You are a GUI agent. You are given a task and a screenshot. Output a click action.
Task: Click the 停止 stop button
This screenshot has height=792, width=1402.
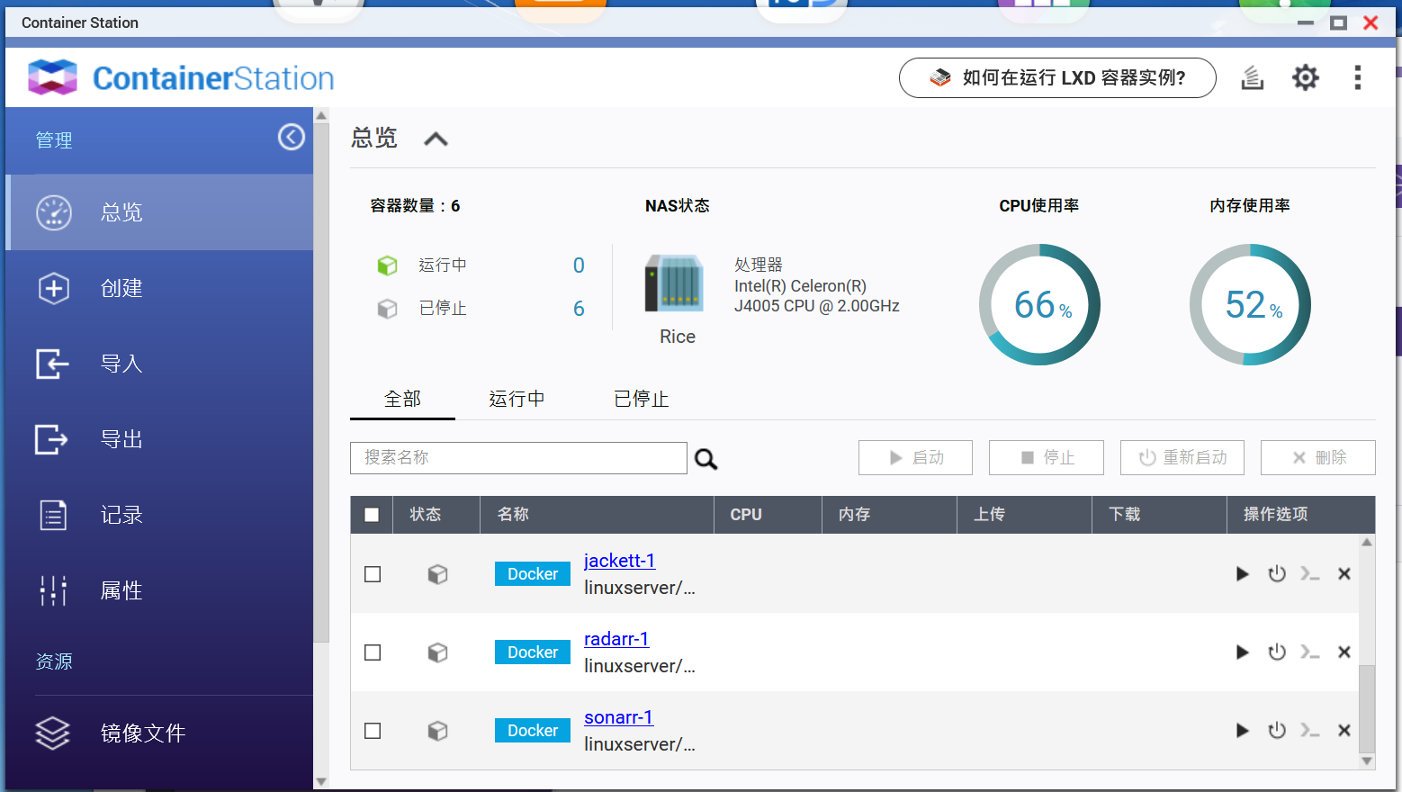pyautogui.click(x=1047, y=457)
